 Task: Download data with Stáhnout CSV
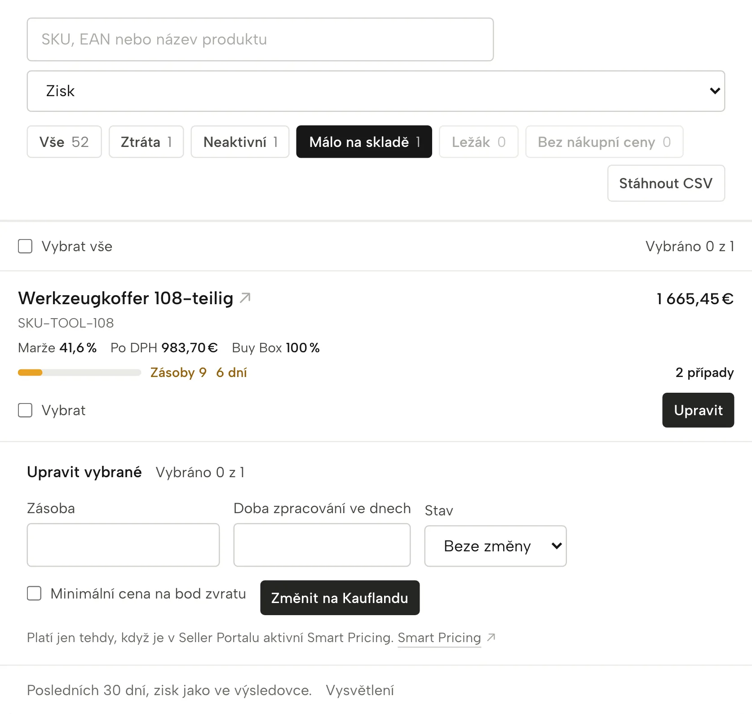pyautogui.click(x=666, y=183)
